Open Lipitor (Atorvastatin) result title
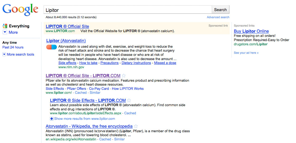This screenshot has width=296, height=143. click(66, 41)
